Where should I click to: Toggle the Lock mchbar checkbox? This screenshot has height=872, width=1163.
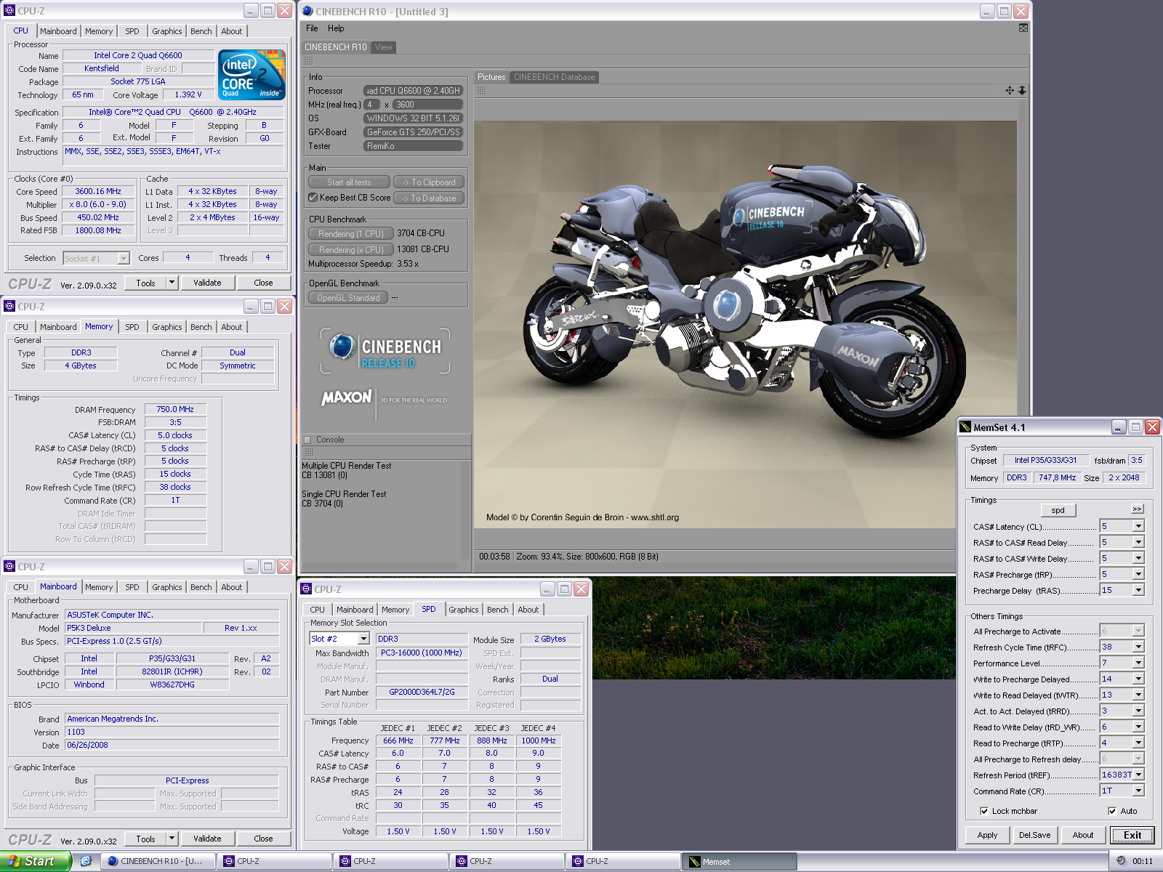[984, 811]
